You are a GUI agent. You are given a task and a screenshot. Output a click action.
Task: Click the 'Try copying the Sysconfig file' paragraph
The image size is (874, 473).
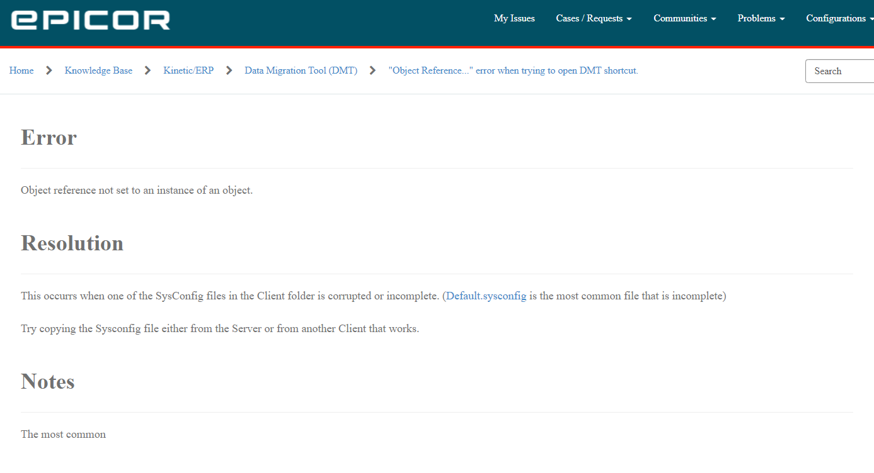(220, 328)
